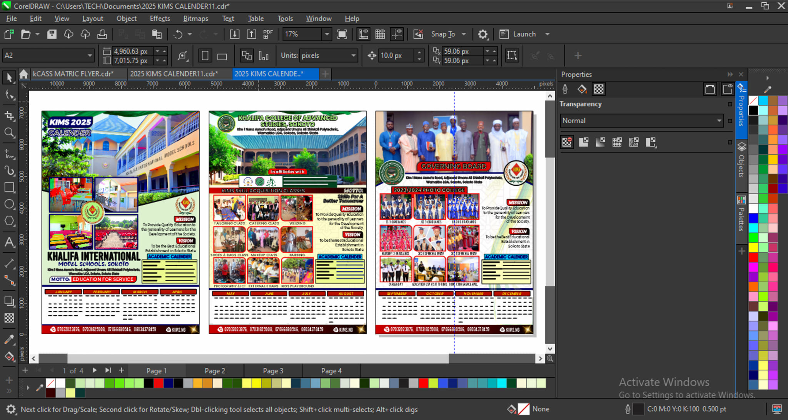Select Uniform transparency option
The image size is (788, 420).
click(x=584, y=142)
